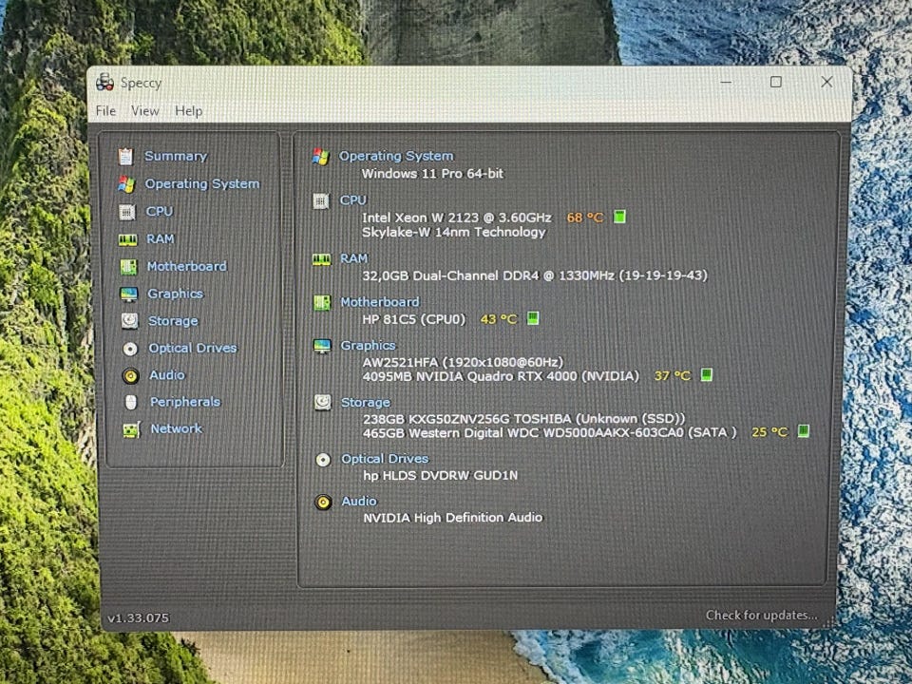912x684 pixels.
Task: Click the speaker icon beside Audio heading
Action: click(x=323, y=502)
